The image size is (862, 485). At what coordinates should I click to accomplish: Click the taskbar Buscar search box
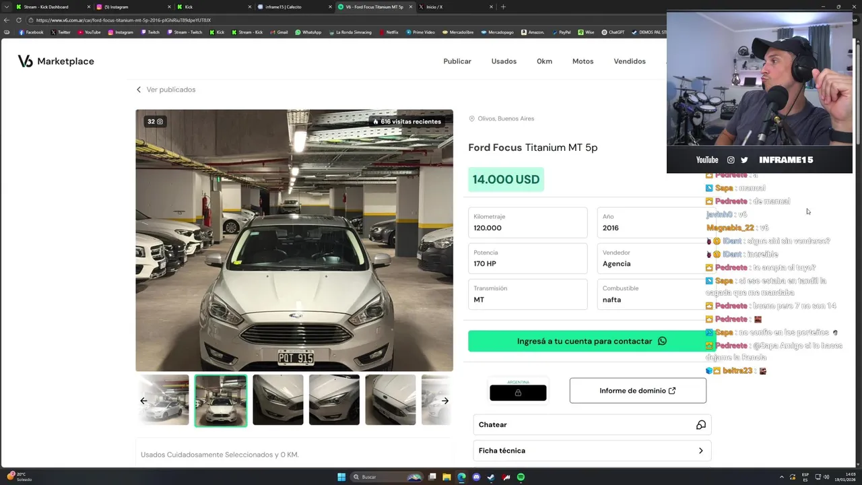(x=386, y=477)
